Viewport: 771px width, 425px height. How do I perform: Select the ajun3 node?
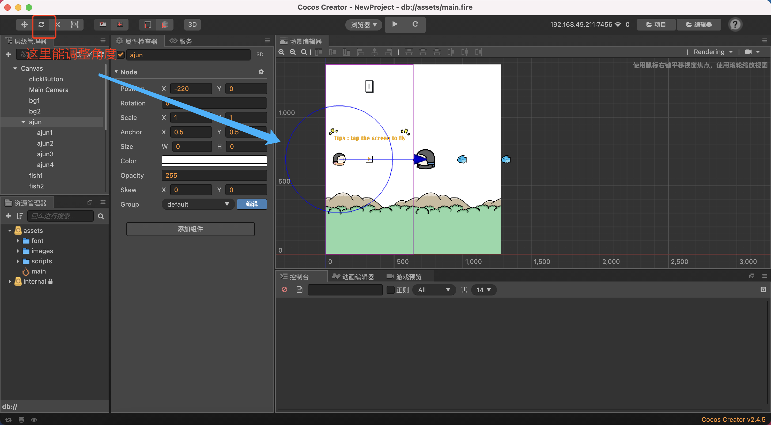coord(45,154)
